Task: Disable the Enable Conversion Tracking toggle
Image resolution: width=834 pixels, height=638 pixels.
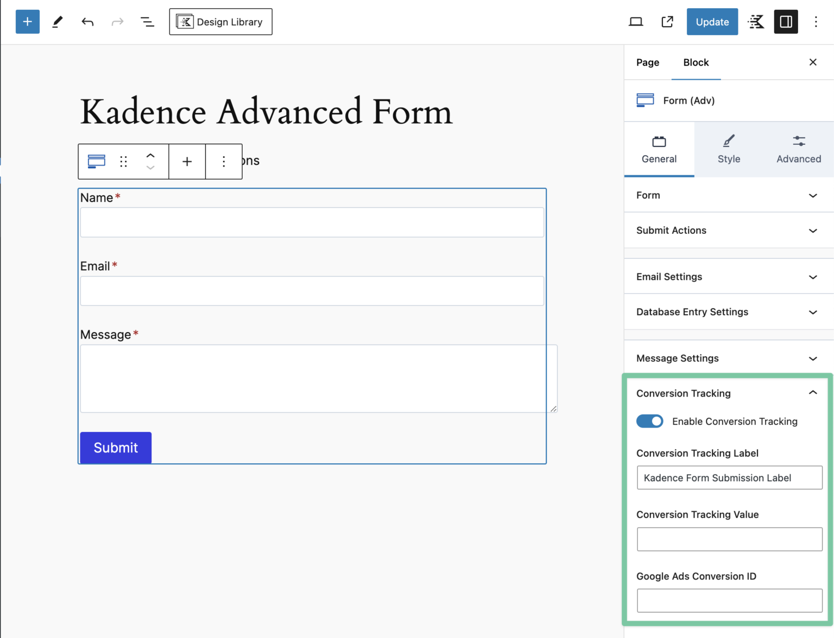Action: point(650,422)
